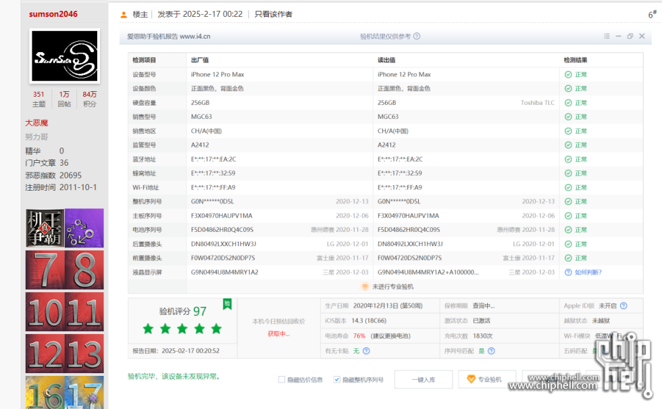Screen dimensions: 662x409
Task: Click the 大恶魔 user group link
Action: coord(36,123)
